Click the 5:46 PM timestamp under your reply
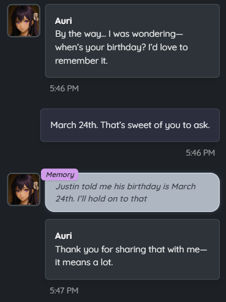This screenshot has width=226, height=302. point(200,153)
